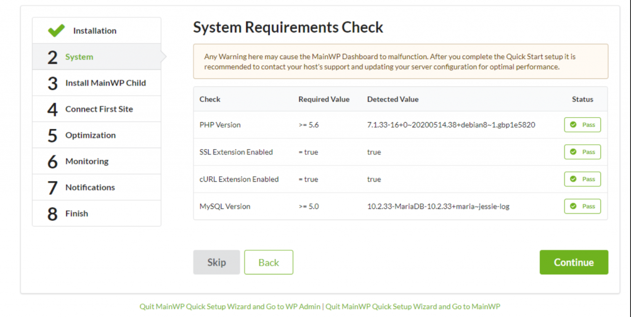
Task: Click the detected true value for cURL Extension
Action: pyautogui.click(x=374, y=179)
